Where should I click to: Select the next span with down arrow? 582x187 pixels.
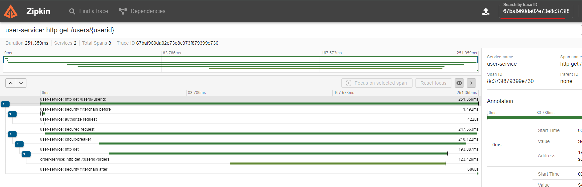pos(21,83)
